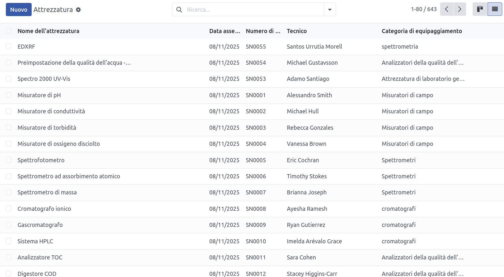The width and height of the screenshot is (504, 277).
Task: Click the search magnifier icon
Action: [179, 10]
